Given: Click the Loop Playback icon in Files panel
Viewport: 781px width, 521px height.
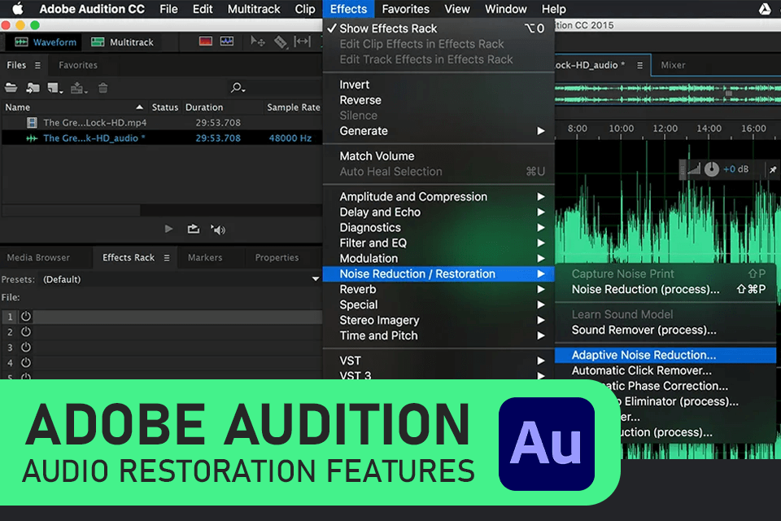Looking at the screenshot, I should pos(193,230).
